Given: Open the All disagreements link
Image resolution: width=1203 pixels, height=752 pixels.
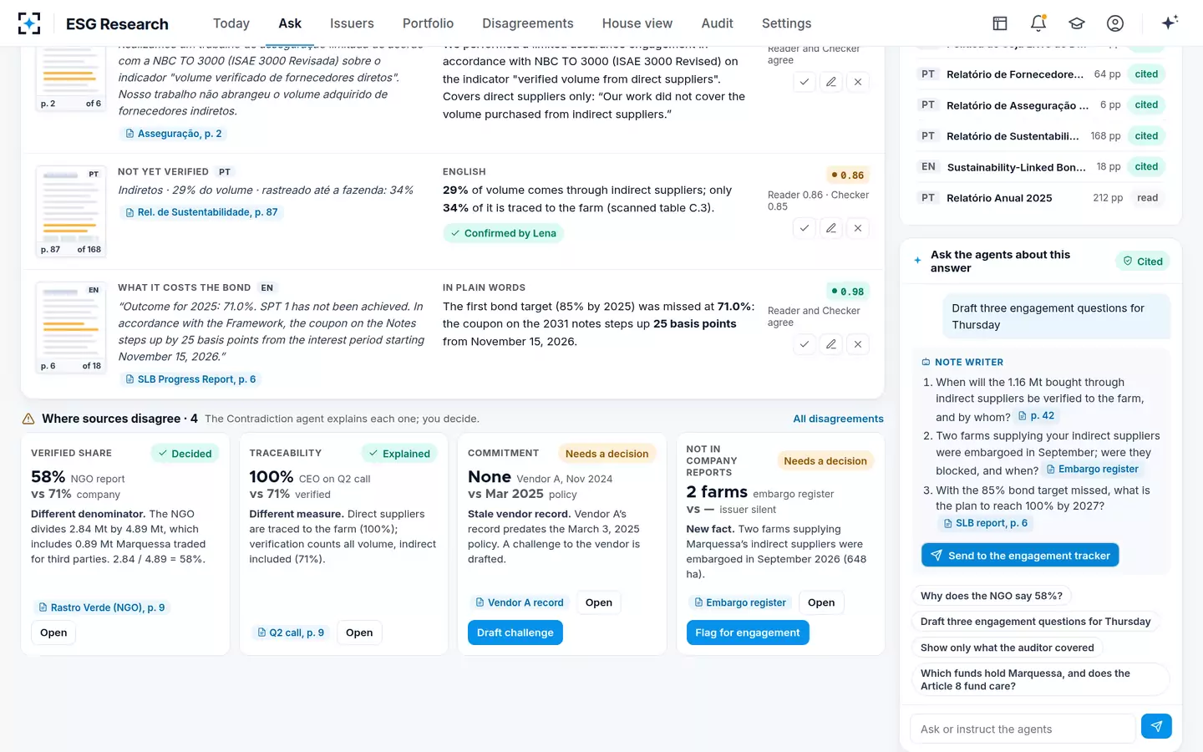Looking at the screenshot, I should click(838, 419).
